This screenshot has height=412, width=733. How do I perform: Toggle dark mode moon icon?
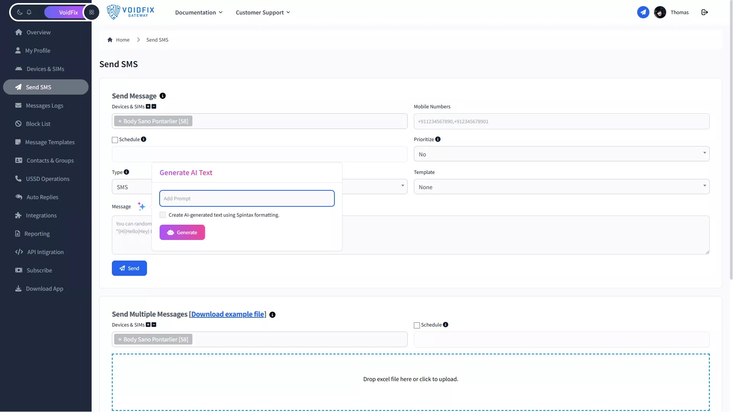tap(20, 12)
